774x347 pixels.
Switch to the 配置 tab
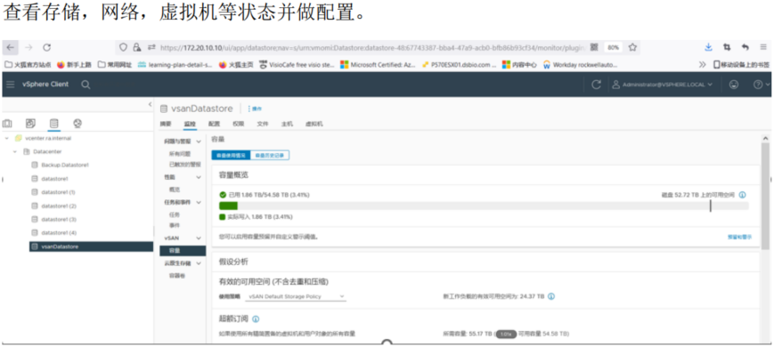[215, 125]
